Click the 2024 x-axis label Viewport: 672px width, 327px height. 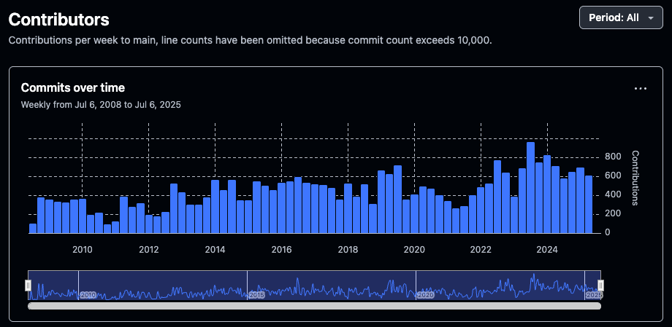tap(547, 250)
